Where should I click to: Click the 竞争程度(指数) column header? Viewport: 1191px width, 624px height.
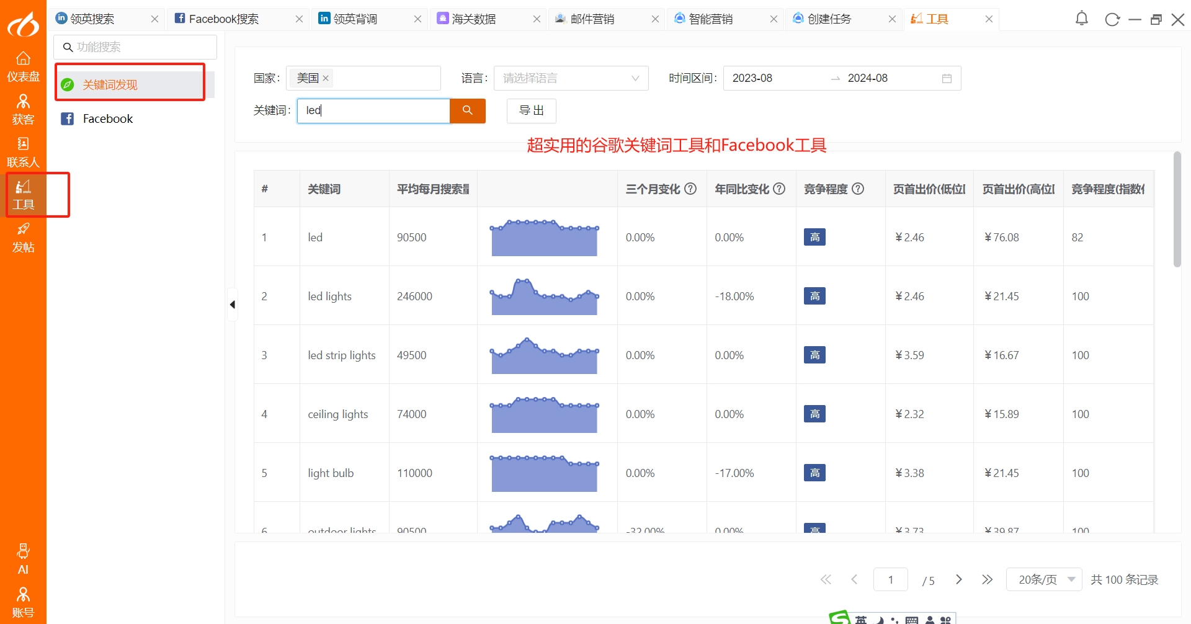[x=1108, y=189]
